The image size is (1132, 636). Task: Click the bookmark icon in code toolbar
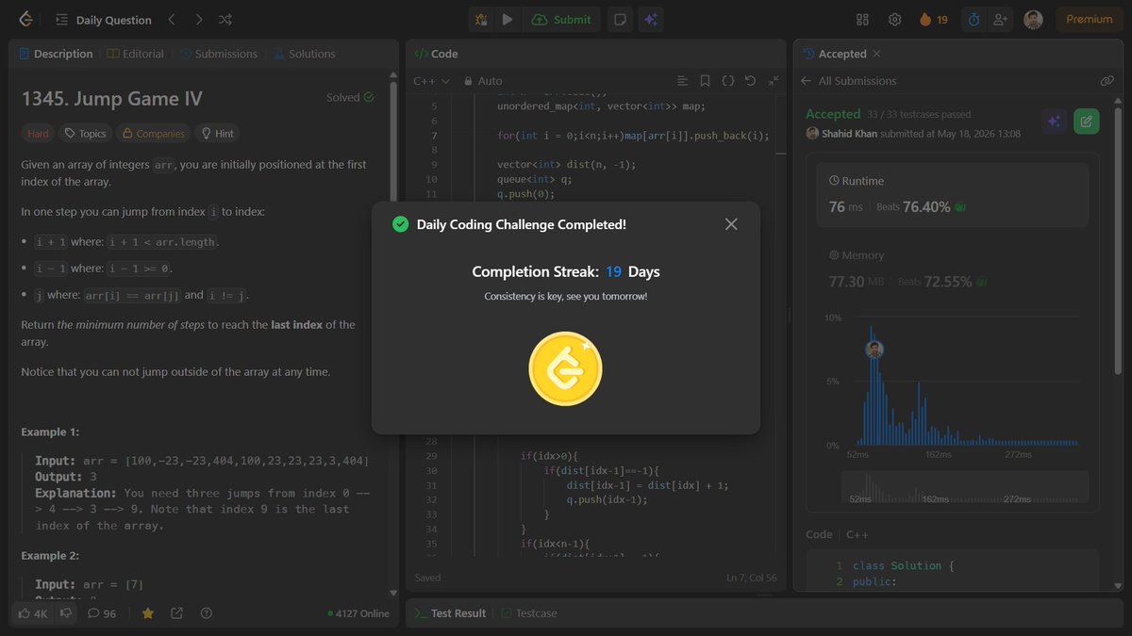[705, 81]
